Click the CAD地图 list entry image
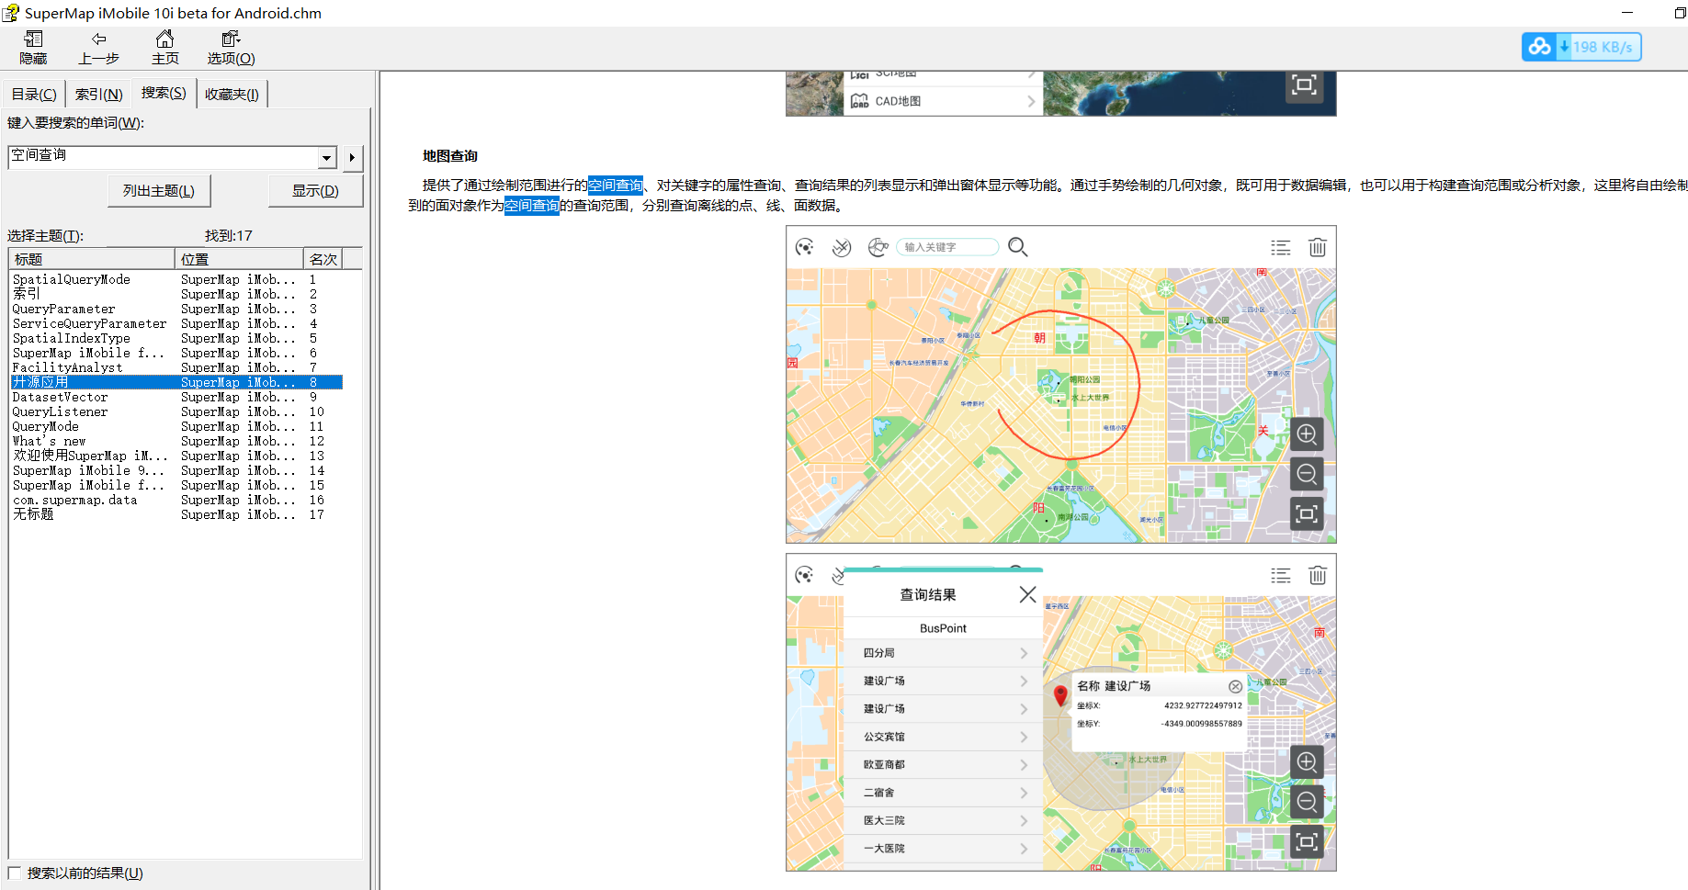The width and height of the screenshot is (1688, 890). pyautogui.click(x=943, y=101)
